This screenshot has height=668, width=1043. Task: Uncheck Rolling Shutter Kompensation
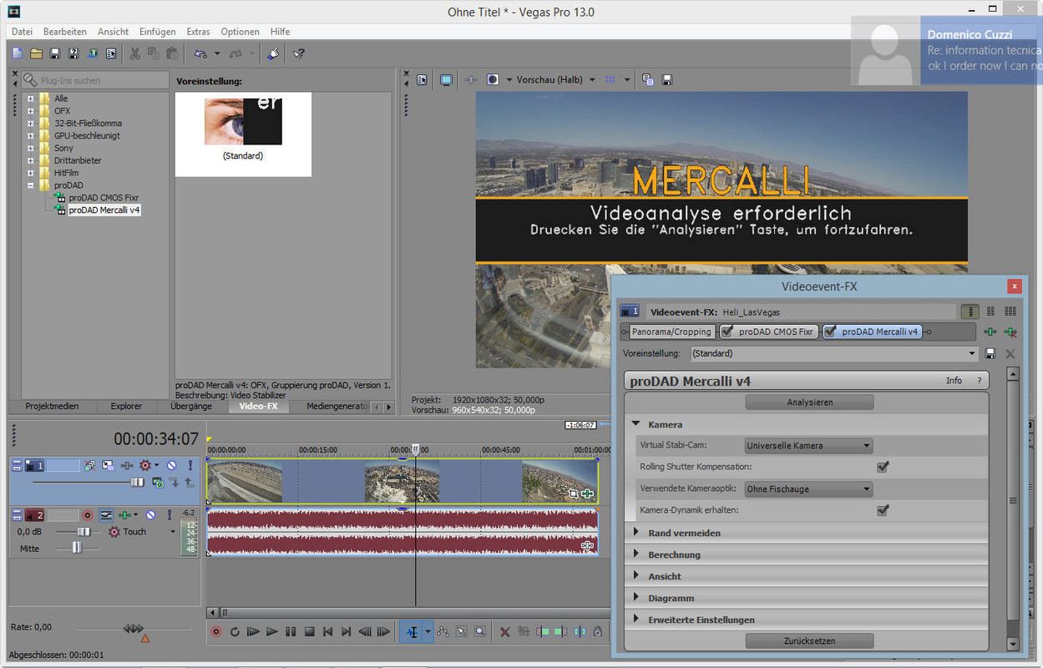pyautogui.click(x=883, y=467)
